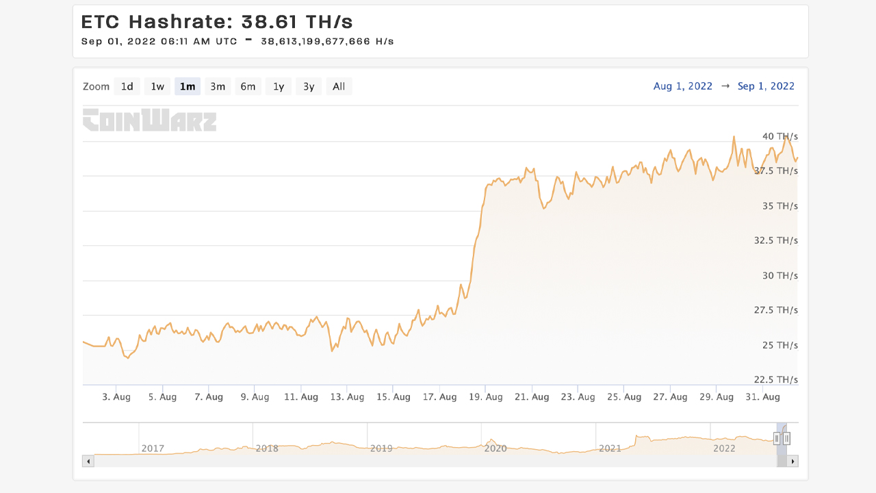
Task: Click the navigator scrollbar right arrow
Action: pyautogui.click(x=793, y=462)
